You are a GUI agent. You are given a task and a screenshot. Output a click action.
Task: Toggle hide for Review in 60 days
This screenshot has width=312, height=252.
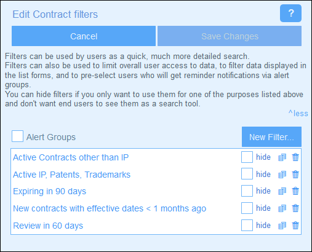tap(247, 225)
